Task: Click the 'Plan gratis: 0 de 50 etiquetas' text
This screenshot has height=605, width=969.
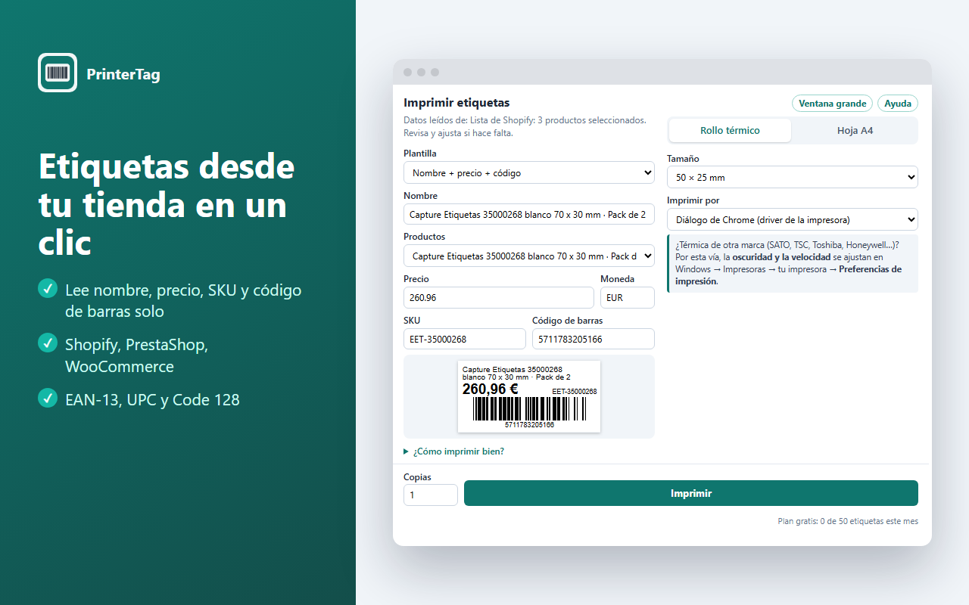Action: [848, 521]
